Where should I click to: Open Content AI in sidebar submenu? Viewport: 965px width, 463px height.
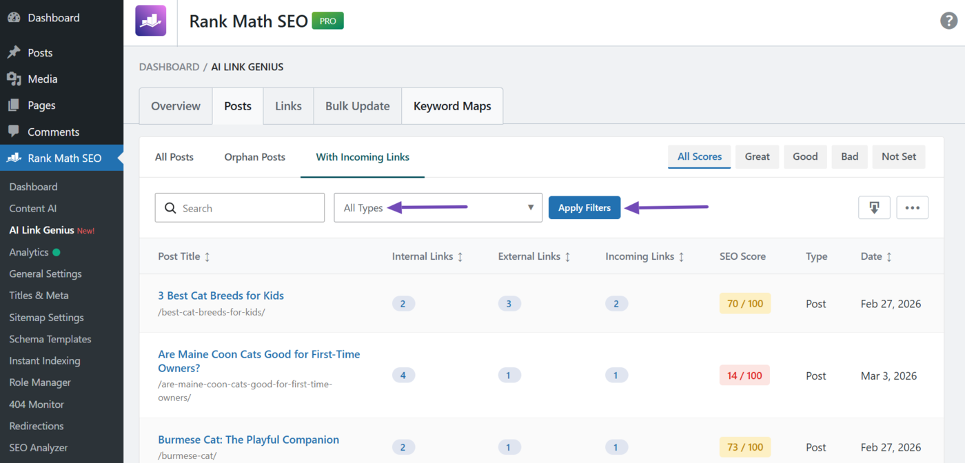[33, 208]
